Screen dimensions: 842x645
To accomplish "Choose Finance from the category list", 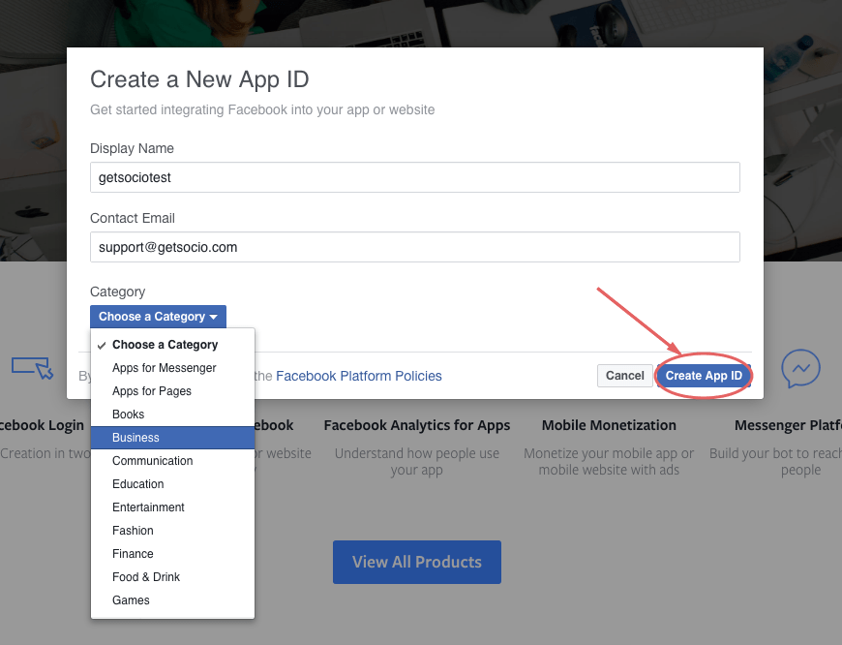I will (x=172, y=554).
